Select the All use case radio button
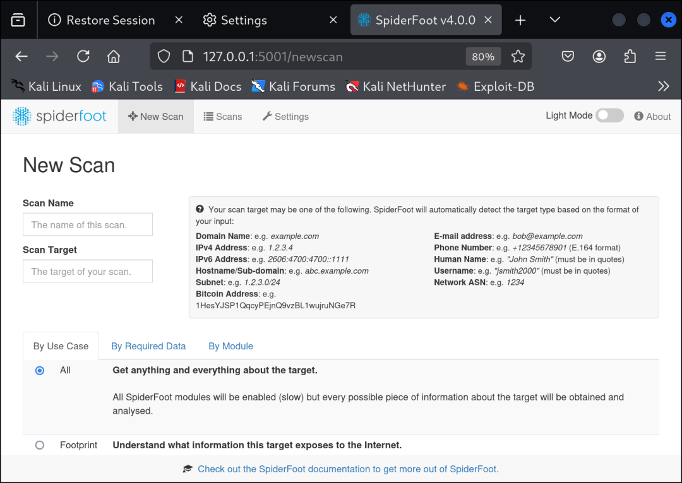Viewport: 682px width, 483px height. point(40,371)
